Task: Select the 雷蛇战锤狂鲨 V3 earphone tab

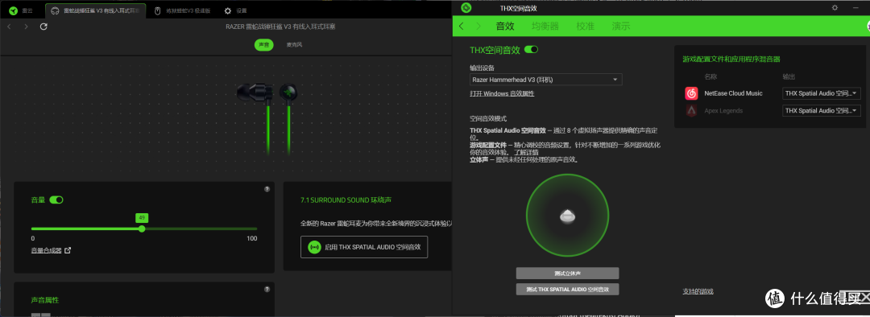Action: (95, 10)
